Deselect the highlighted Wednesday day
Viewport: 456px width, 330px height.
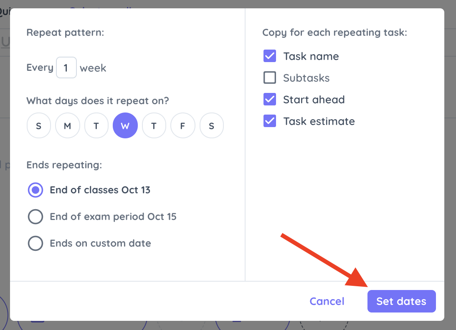pyautogui.click(x=125, y=126)
